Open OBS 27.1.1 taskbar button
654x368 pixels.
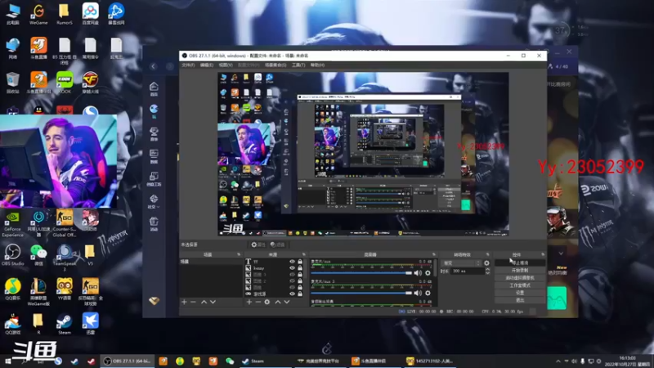128,361
